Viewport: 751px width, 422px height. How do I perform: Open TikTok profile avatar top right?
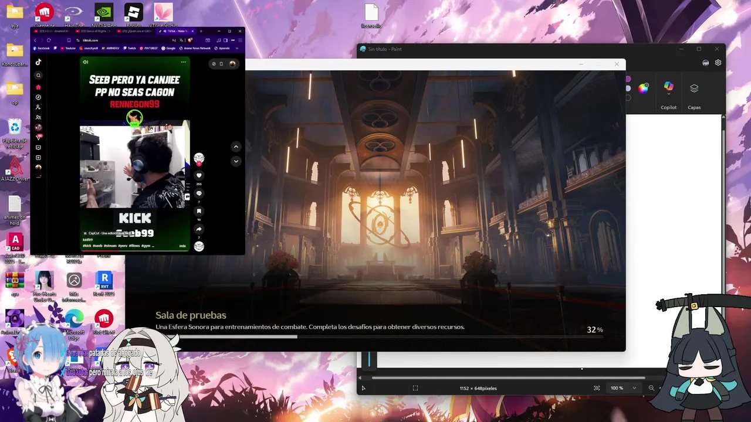233,63
